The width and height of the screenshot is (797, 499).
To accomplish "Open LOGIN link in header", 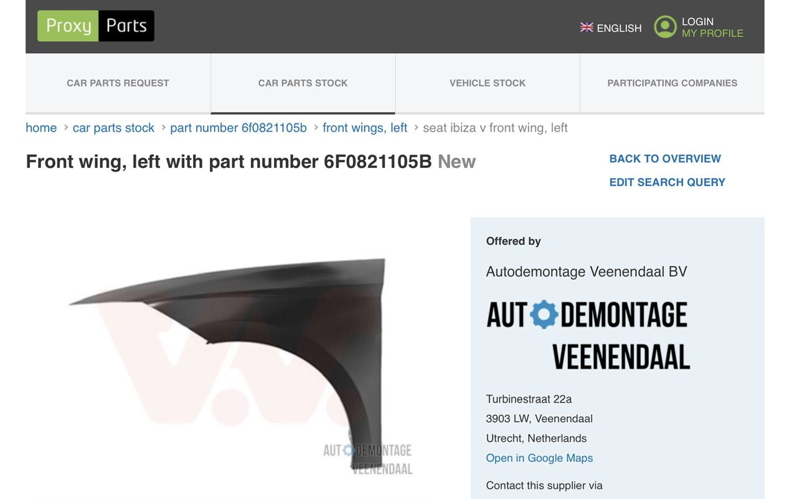I will pos(697,22).
